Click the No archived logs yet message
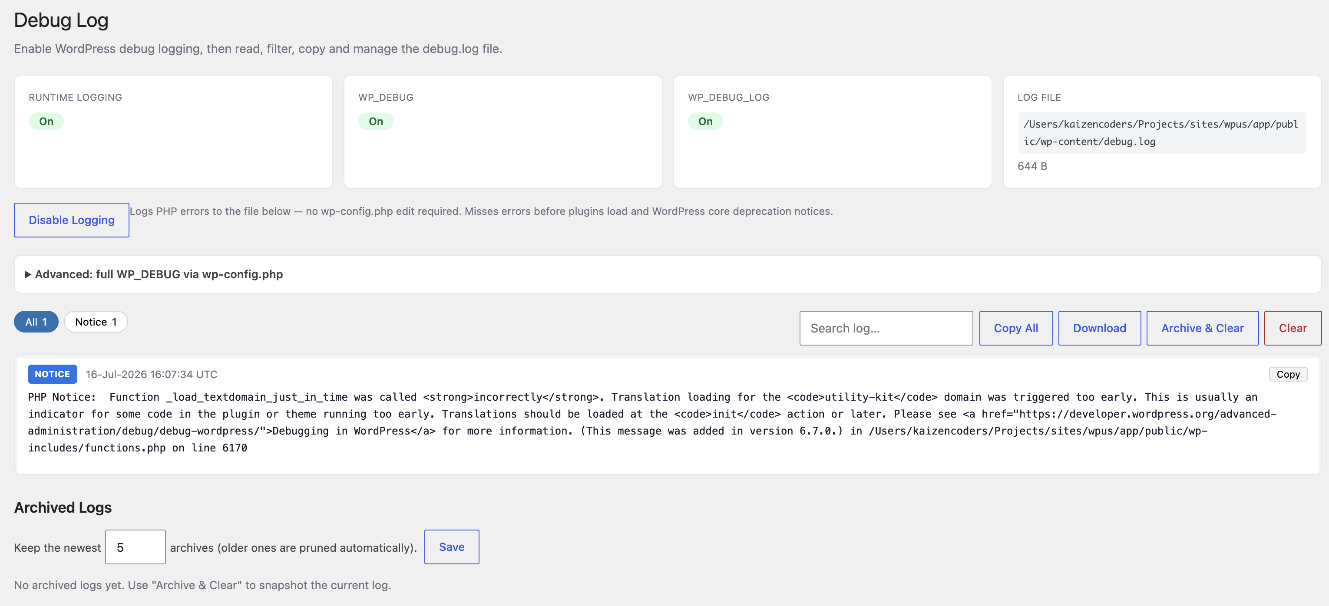The width and height of the screenshot is (1329, 606). pos(202,585)
